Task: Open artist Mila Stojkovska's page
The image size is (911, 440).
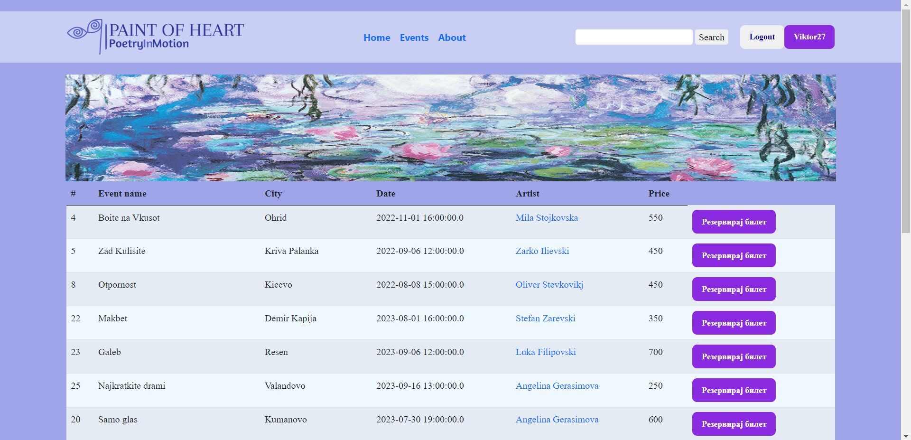Action: [x=547, y=218]
